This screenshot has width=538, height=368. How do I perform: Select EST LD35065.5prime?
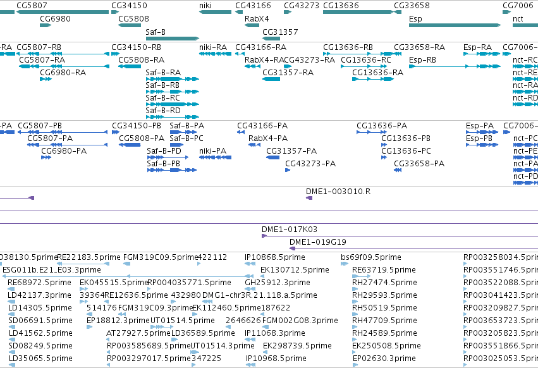[x=11, y=365]
